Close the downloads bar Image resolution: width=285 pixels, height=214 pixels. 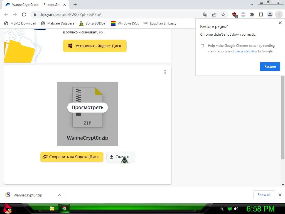280,195
